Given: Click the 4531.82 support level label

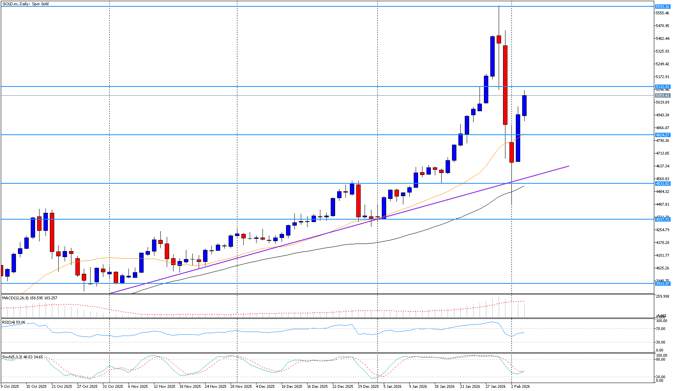Looking at the screenshot, I should 663,183.
